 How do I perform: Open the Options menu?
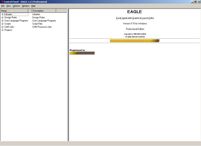coord(16,6)
